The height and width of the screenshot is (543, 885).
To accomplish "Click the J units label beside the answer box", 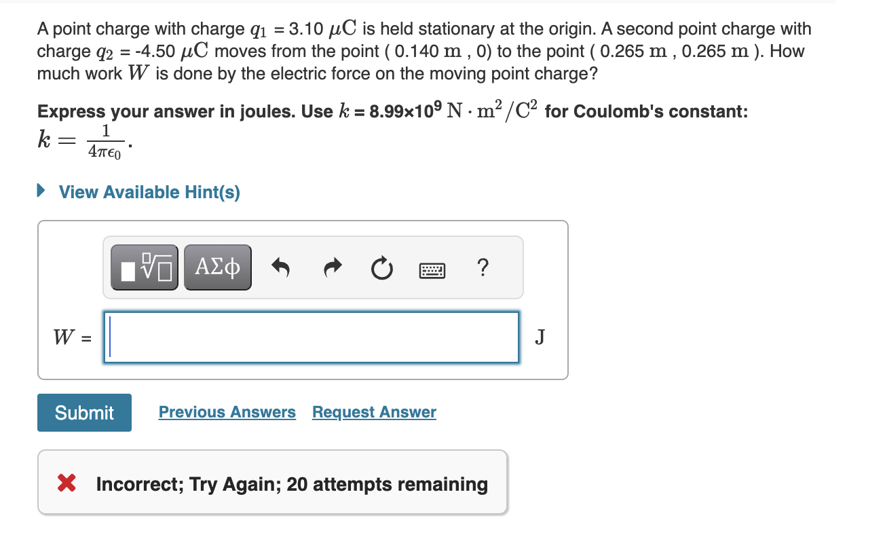I will tap(540, 337).
